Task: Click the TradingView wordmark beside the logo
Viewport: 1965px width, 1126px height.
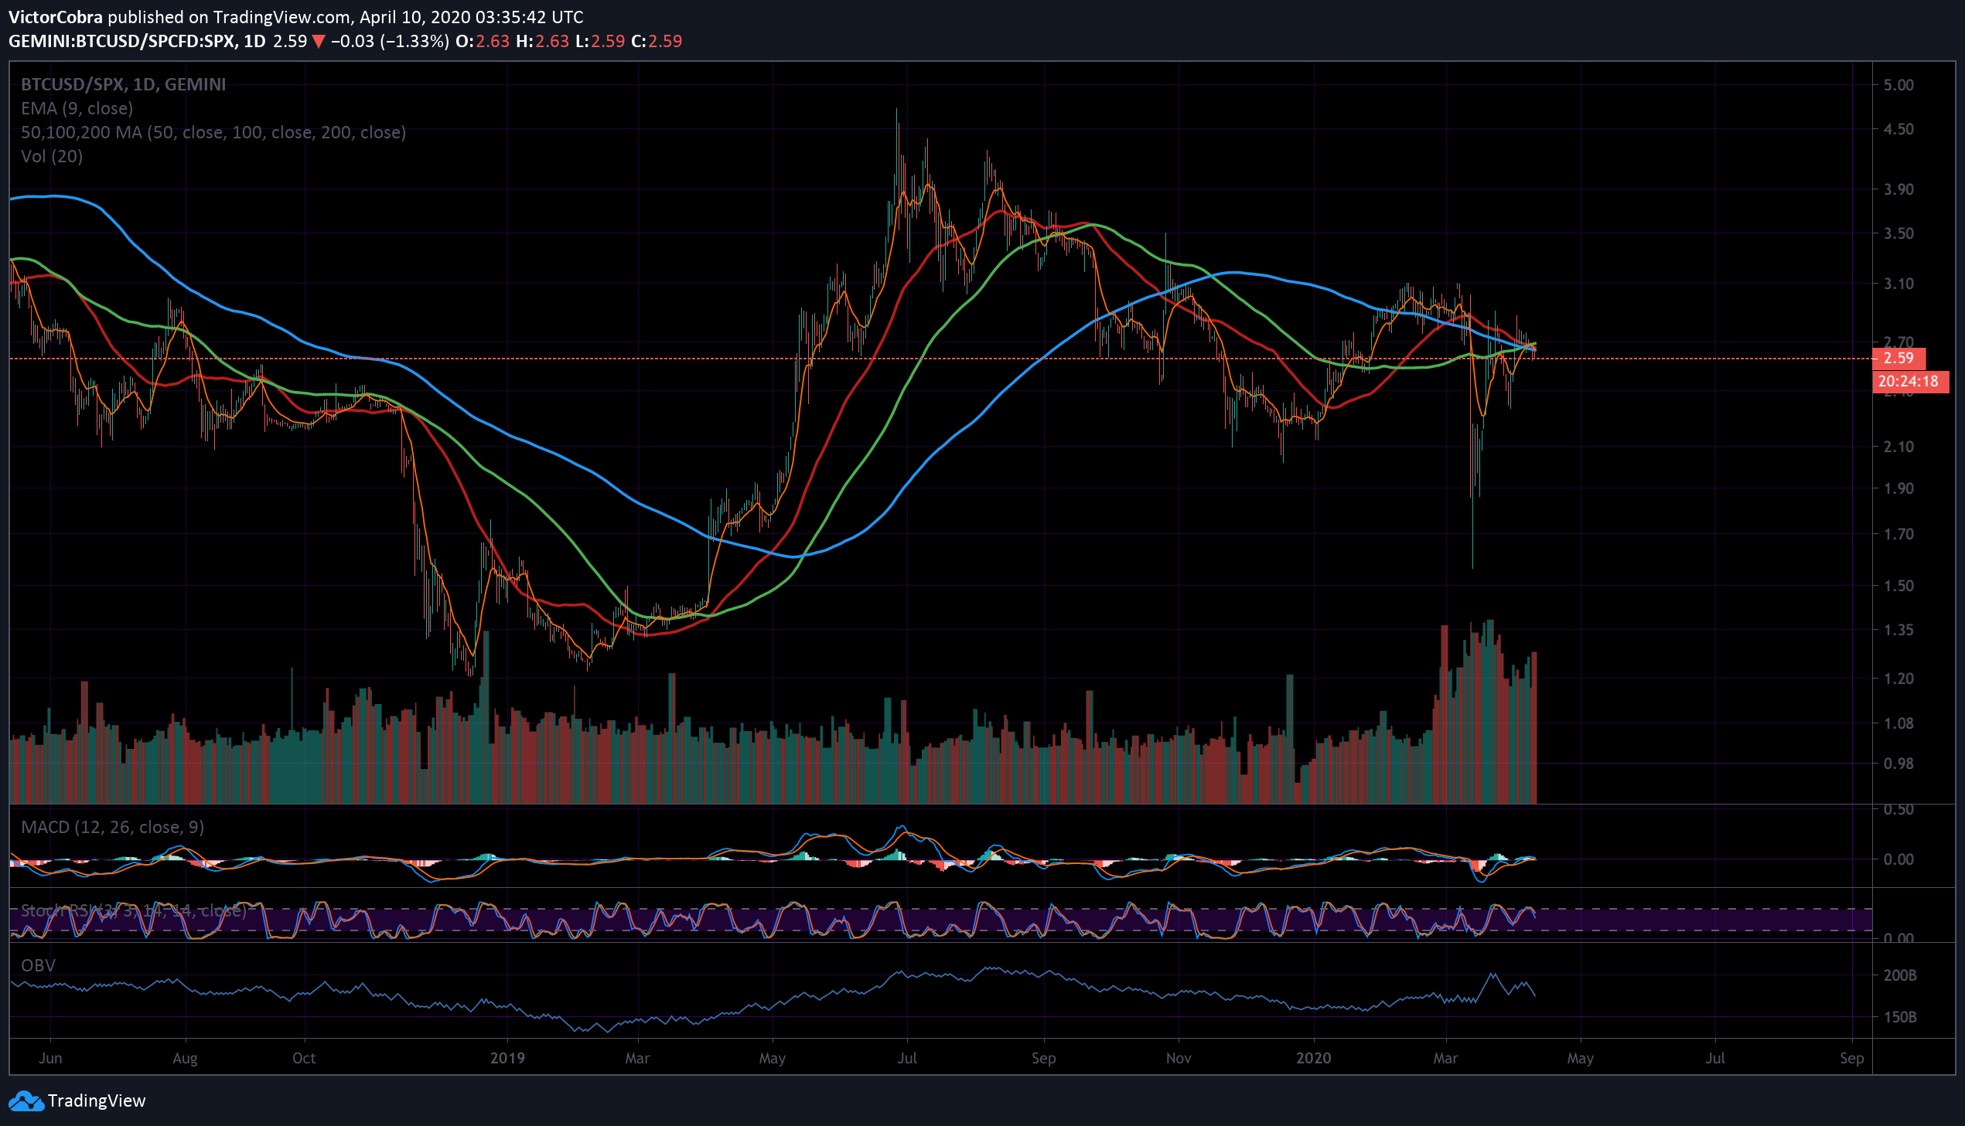Action: click(x=97, y=1100)
